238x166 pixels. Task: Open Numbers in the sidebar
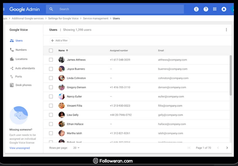coord(21,50)
